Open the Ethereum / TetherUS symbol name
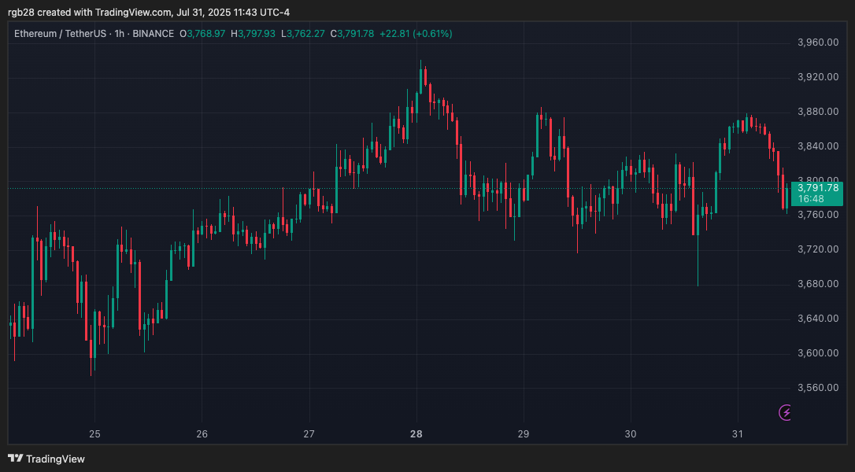This screenshot has width=855, height=472. click(x=61, y=34)
